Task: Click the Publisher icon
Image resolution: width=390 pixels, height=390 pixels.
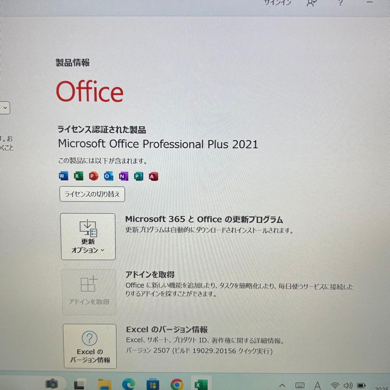Action: tap(138, 176)
